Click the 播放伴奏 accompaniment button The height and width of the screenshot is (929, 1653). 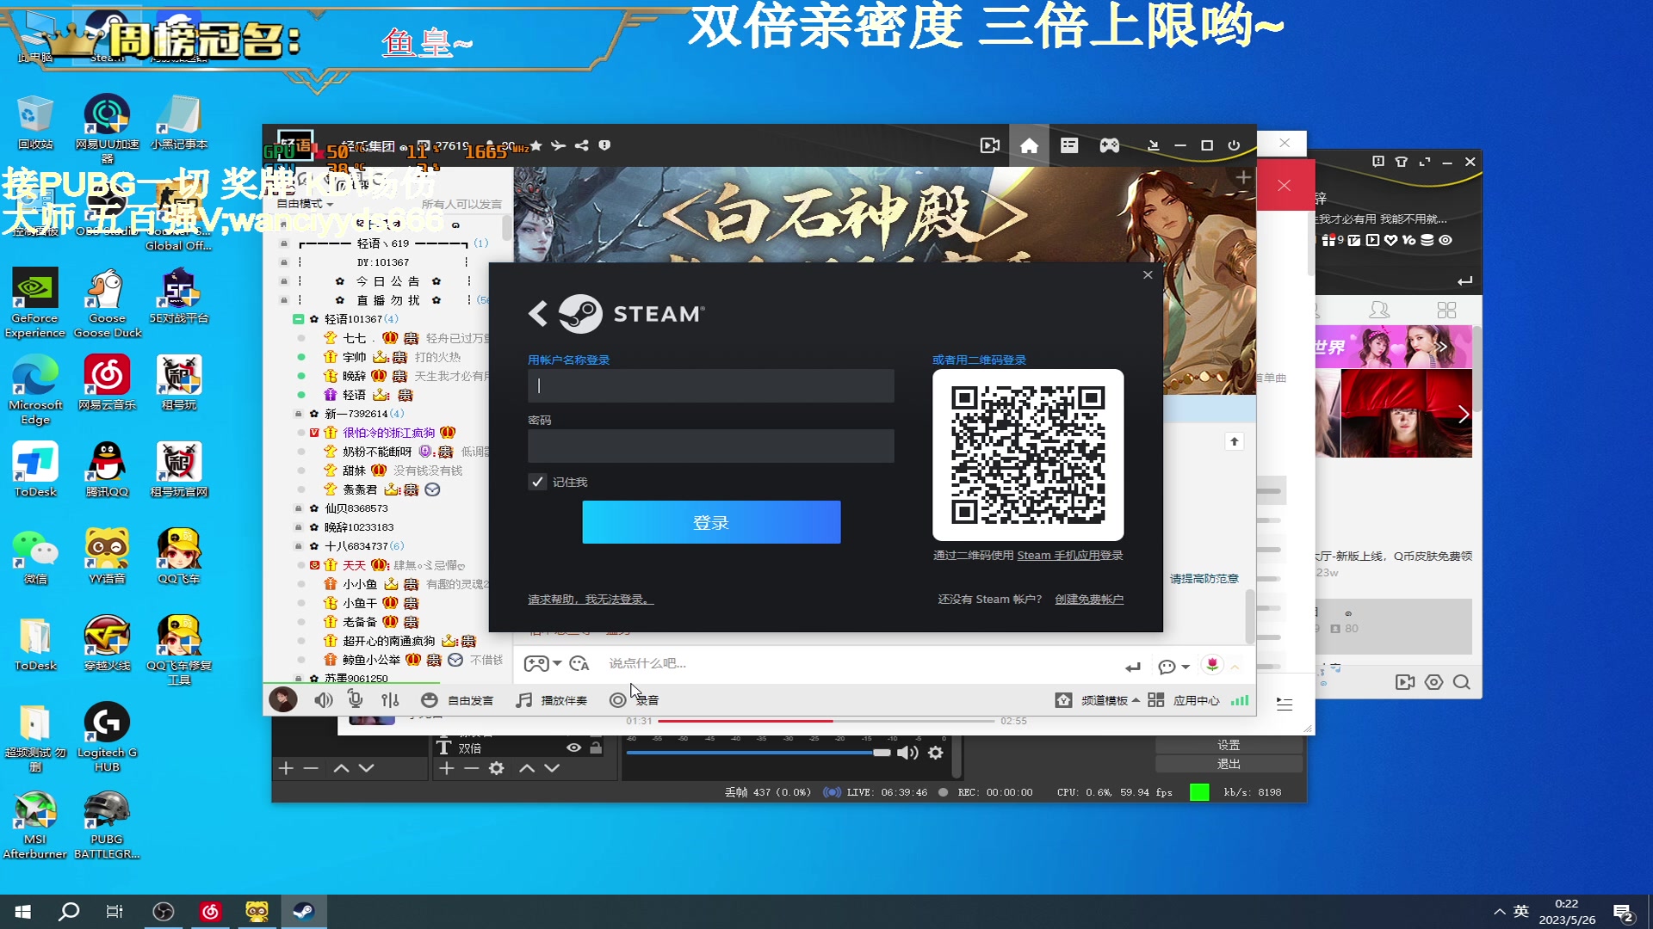coord(551,700)
